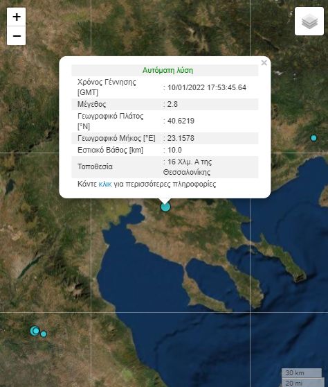Select the small marker near the right edge

[313, 138]
